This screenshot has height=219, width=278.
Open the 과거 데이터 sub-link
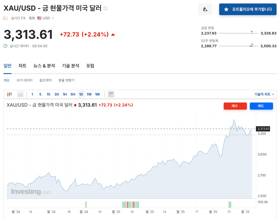[x=24, y=80]
